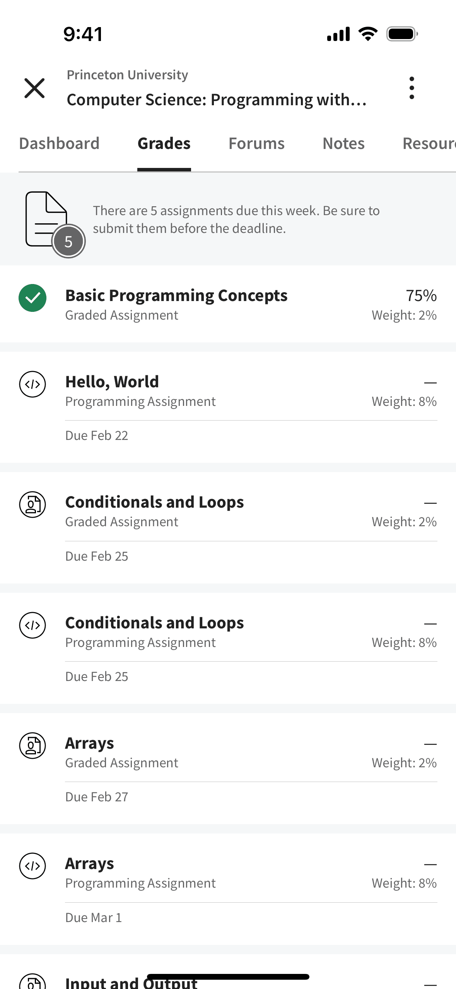Open Basic Programming Concepts assignment title
456x989 pixels.
176,296
